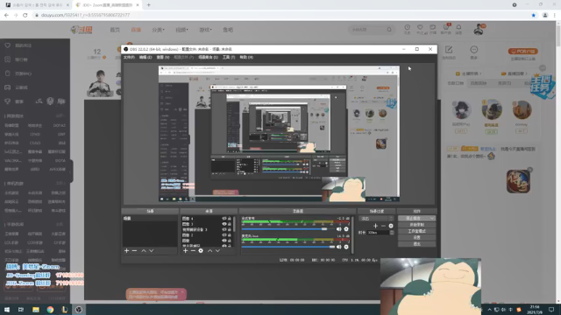
Task: Add a new source using the plus icon
Action: [x=185, y=251]
